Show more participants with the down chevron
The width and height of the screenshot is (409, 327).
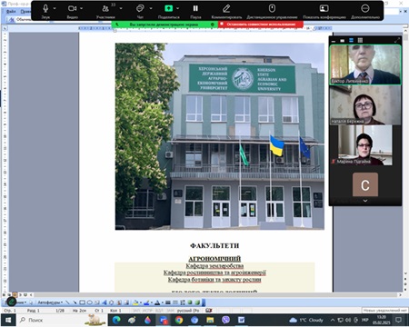365,201
